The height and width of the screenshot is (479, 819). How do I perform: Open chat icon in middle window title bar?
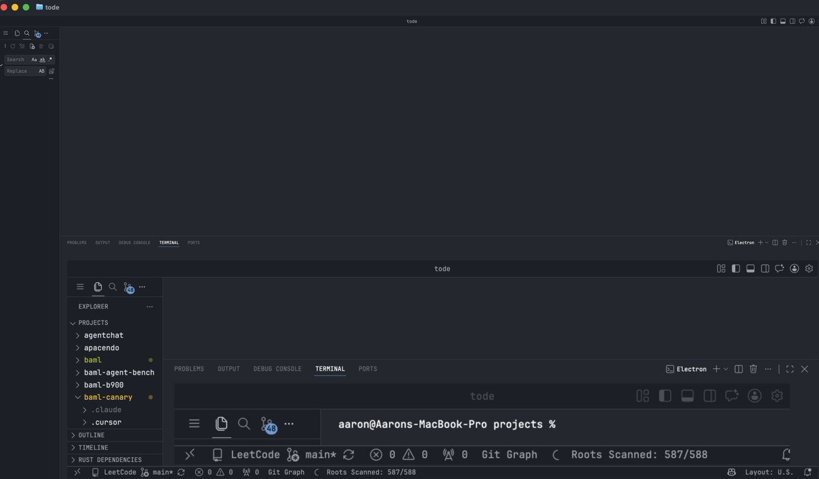pos(779,269)
